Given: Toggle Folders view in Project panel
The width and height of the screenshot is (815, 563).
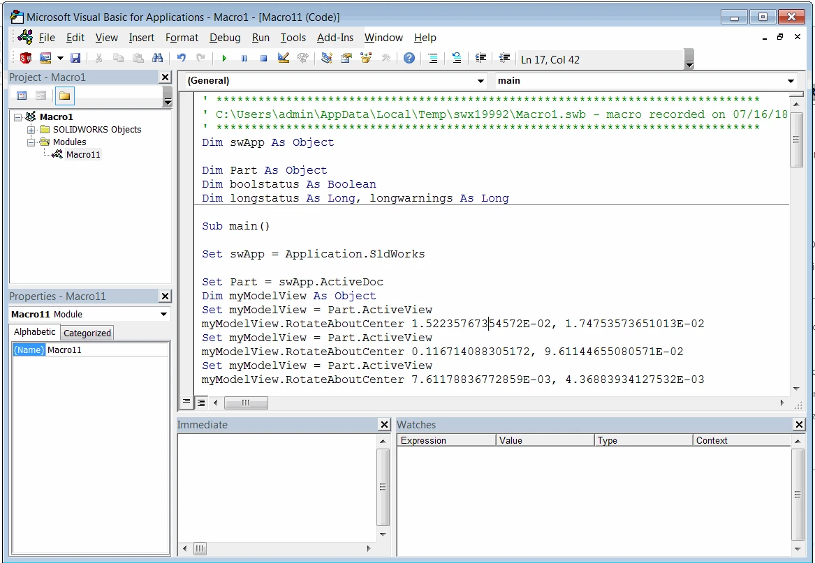Looking at the screenshot, I should 64,96.
